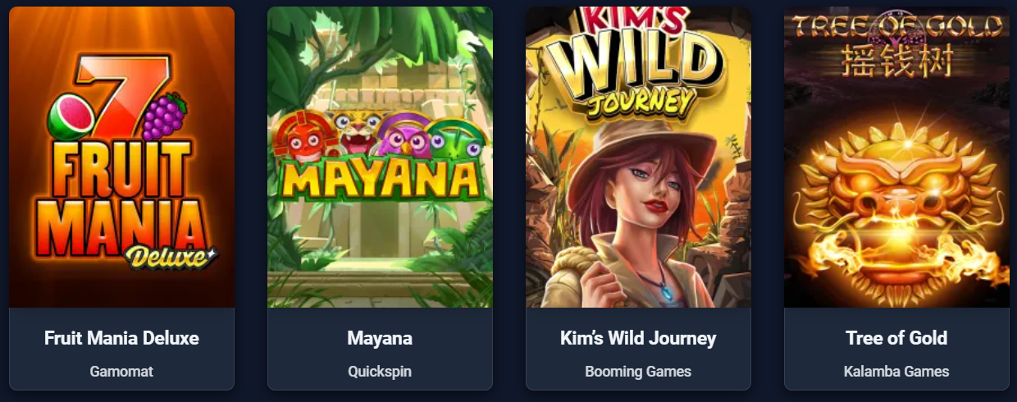Image resolution: width=1017 pixels, height=402 pixels.
Task: Open the Fruit Mania Deluxe game thumbnail
Action: (x=121, y=158)
